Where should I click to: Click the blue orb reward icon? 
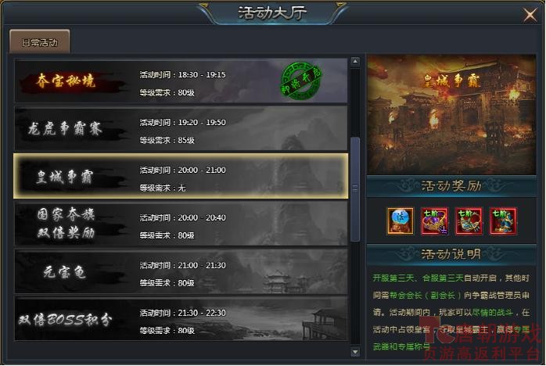(400, 221)
